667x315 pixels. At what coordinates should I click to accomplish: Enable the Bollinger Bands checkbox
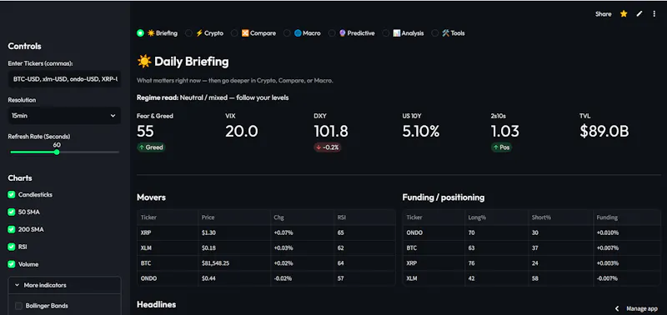[x=18, y=306]
